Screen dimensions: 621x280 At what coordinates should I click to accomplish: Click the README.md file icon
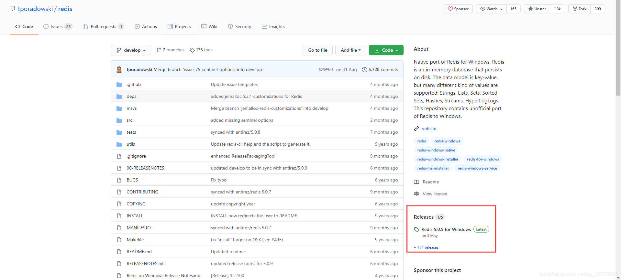[119, 252]
